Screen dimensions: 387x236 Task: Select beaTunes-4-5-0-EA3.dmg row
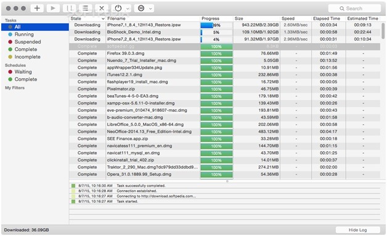click(224, 96)
